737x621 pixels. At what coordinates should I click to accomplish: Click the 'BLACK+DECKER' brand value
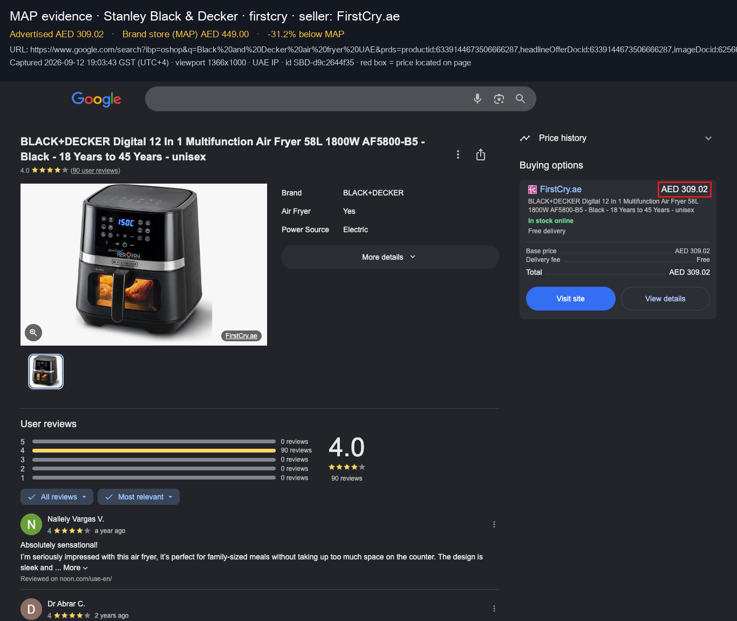pos(373,193)
